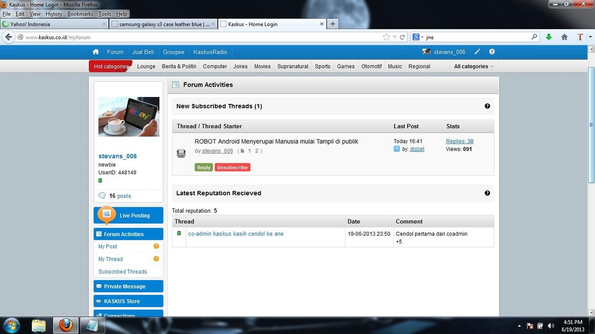The image size is (595, 334).
Task: Click the thread status icon beside ROBOT Android thread
Action: pyautogui.click(x=181, y=153)
